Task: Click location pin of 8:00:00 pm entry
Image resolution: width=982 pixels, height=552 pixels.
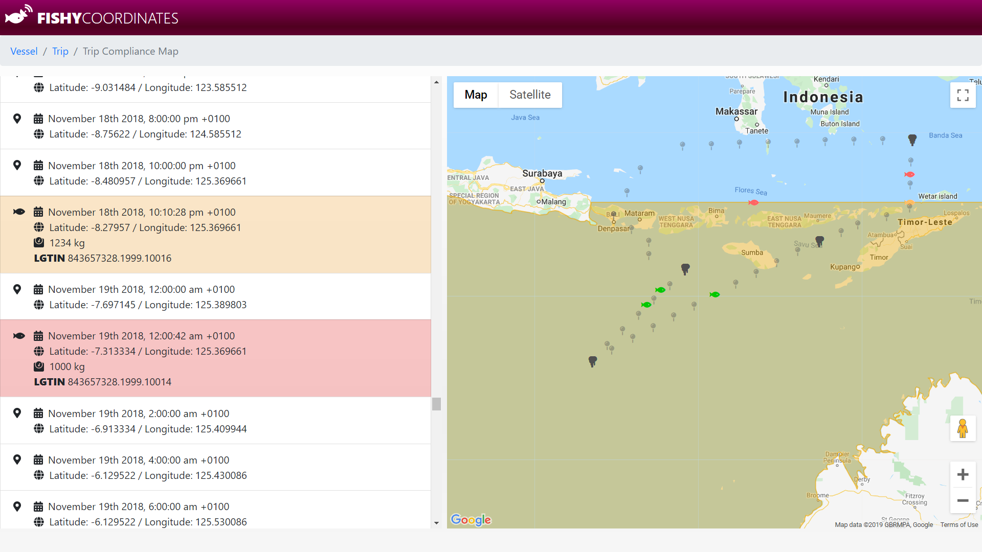Action: click(x=17, y=119)
